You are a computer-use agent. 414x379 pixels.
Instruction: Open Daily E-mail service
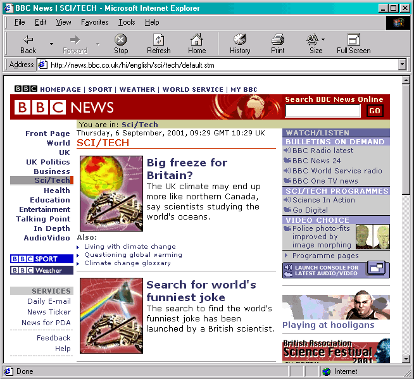(49, 301)
